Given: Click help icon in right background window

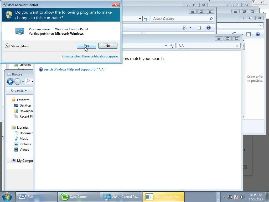Looking at the screenshot, I should [x=258, y=34].
